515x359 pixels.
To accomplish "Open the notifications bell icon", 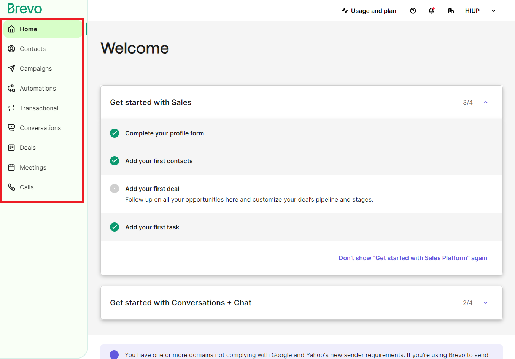I will tap(431, 11).
